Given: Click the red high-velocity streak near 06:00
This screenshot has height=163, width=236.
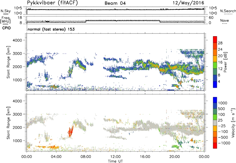Looking at the screenshot, I should (71, 131).
